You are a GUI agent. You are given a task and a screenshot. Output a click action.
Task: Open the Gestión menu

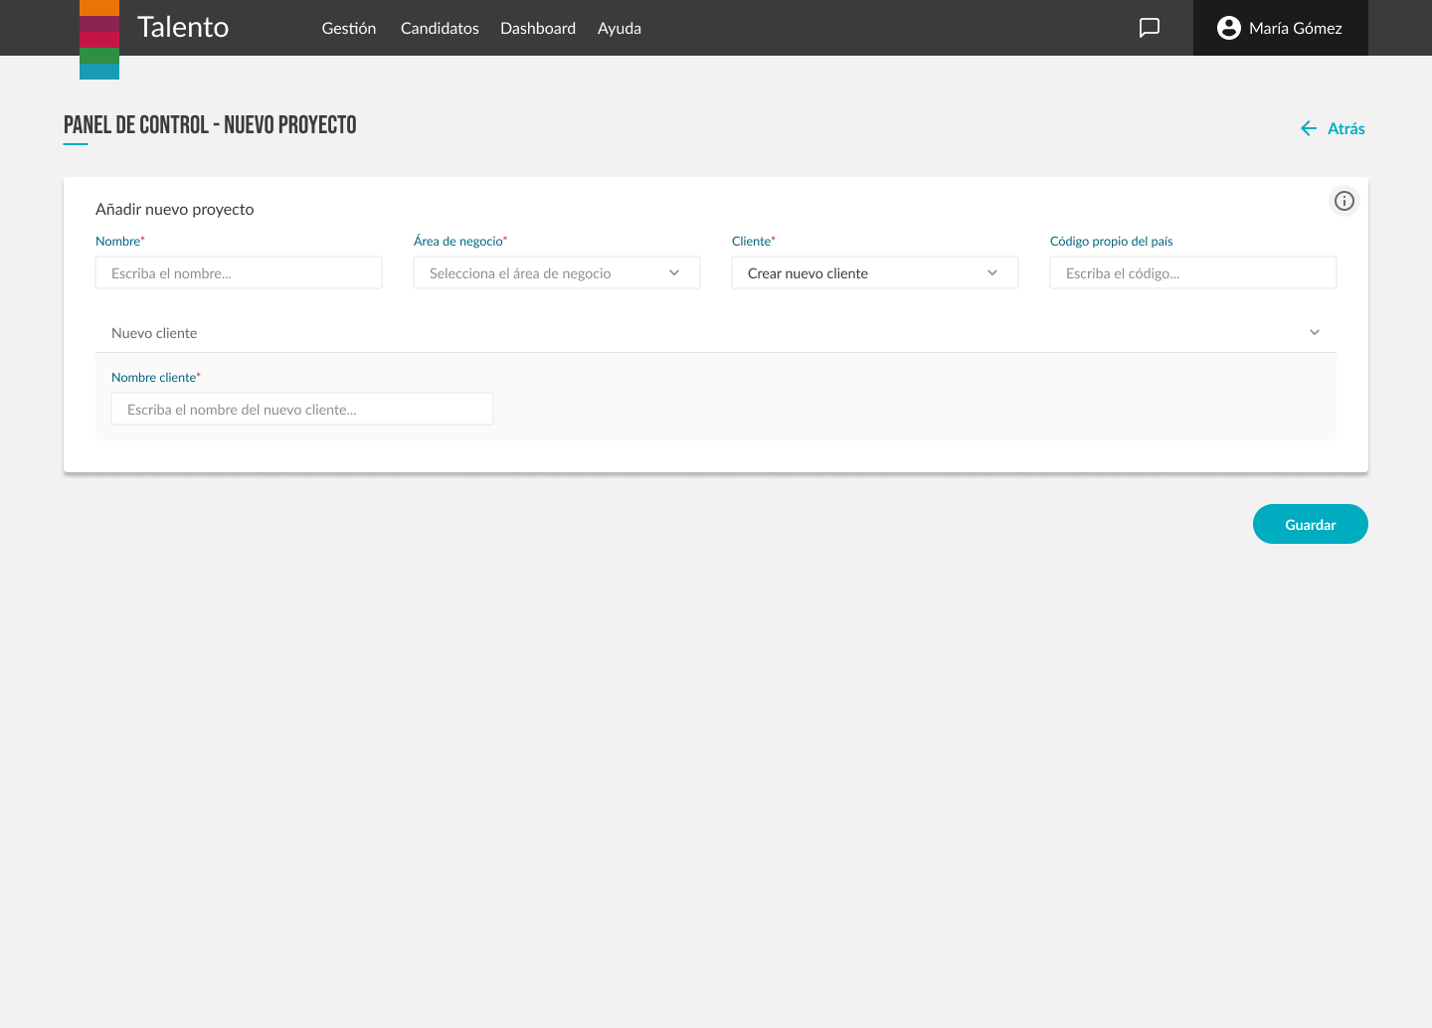(x=348, y=28)
